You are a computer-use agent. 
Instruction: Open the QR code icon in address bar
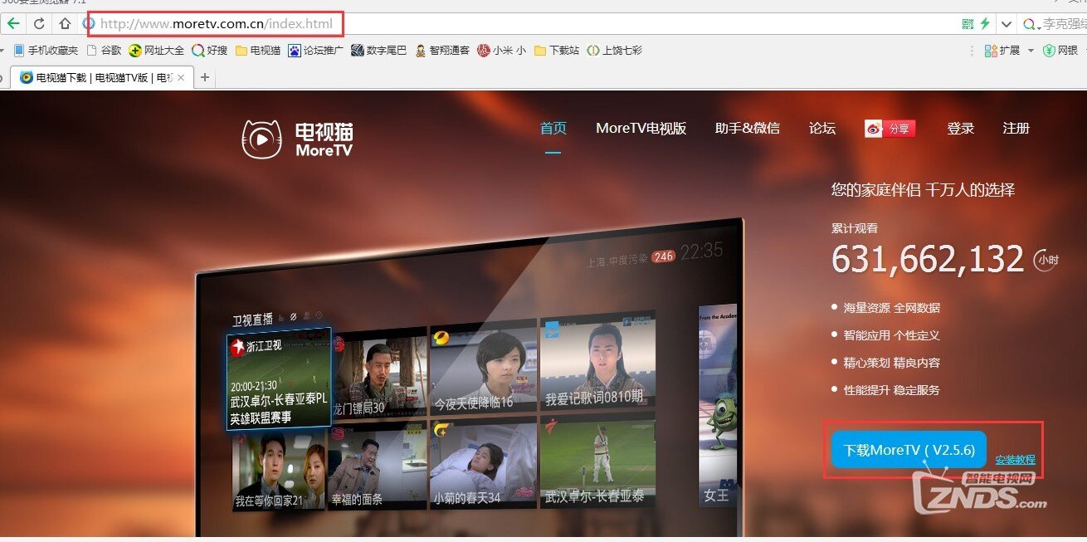pos(968,24)
